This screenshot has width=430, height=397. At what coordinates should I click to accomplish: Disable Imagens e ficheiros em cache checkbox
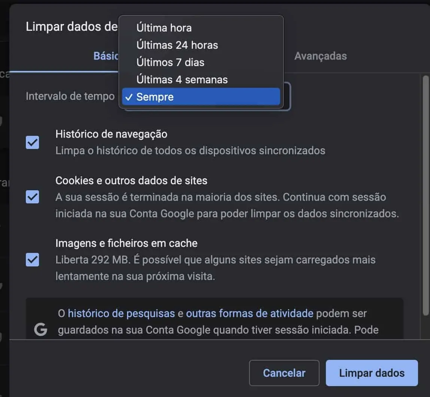(32, 260)
